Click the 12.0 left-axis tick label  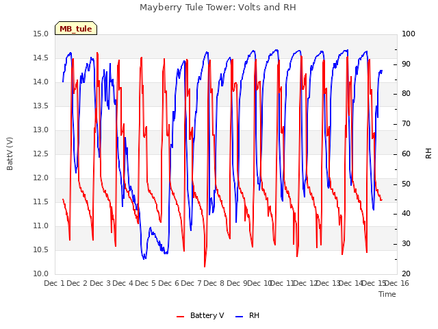coord(40,178)
